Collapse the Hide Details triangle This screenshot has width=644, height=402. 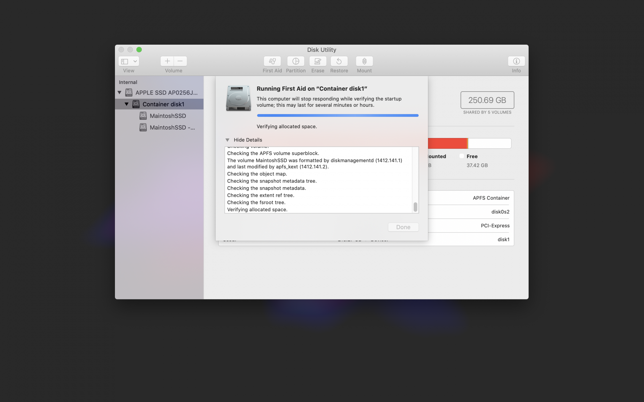(227, 140)
